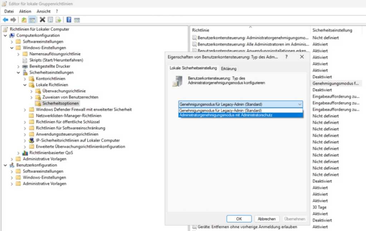
Task: Open Properties using its toolbar icon
Action: 50,20
